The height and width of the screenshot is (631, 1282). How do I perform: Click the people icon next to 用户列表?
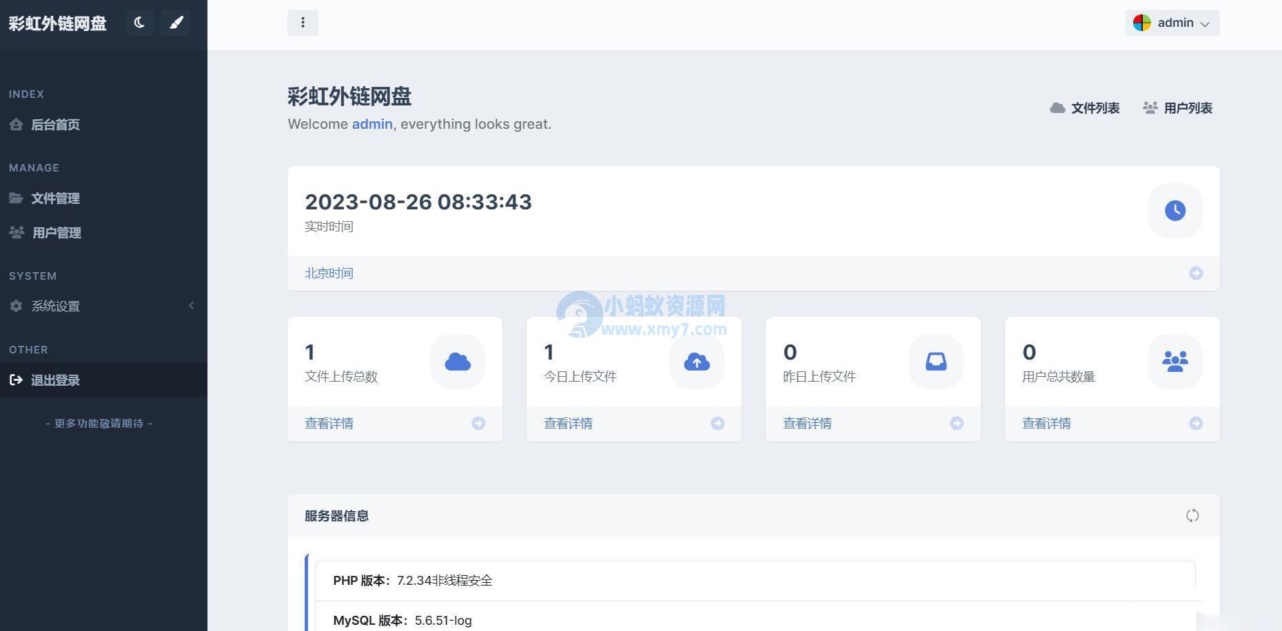click(1150, 108)
